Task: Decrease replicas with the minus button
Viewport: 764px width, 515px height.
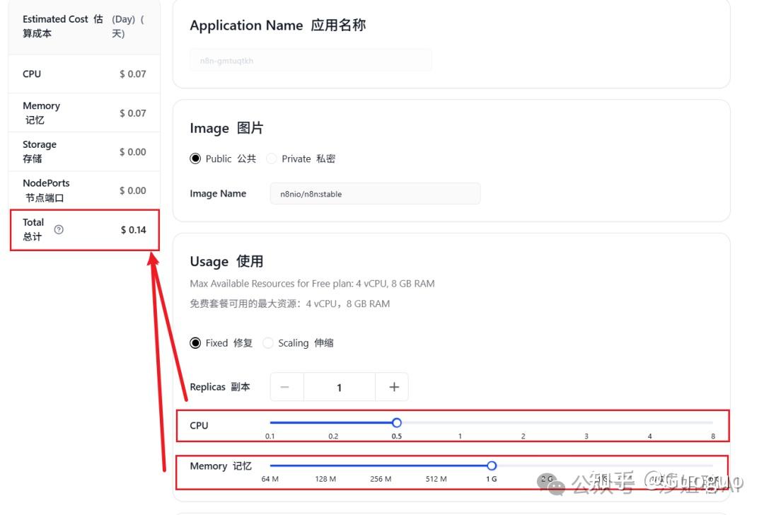Action: (x=285, y=387)
